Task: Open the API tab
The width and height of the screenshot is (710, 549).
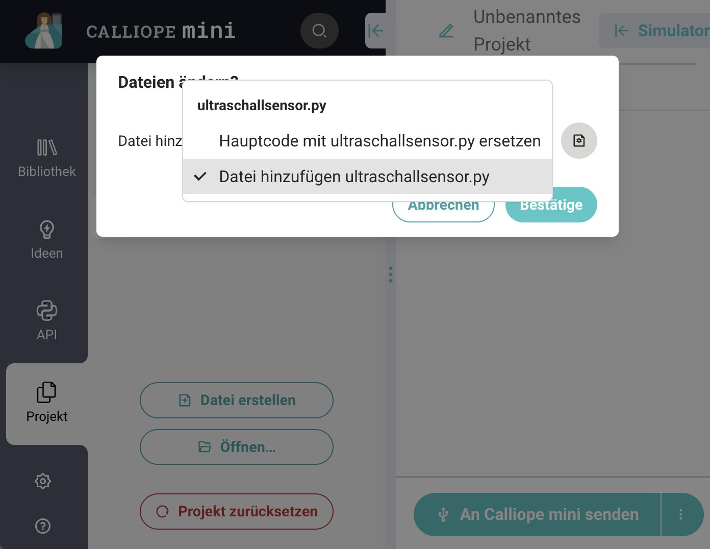Action: pyautogui.click(x=47, y=321)
